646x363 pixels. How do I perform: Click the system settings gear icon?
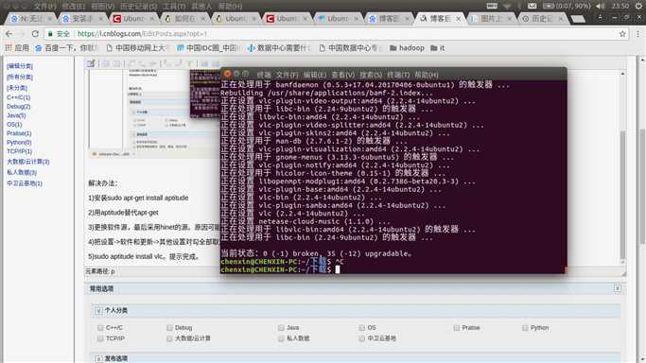(638, 6)
